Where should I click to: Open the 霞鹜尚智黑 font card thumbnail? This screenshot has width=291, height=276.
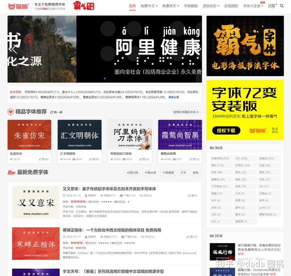click(180, 135)
